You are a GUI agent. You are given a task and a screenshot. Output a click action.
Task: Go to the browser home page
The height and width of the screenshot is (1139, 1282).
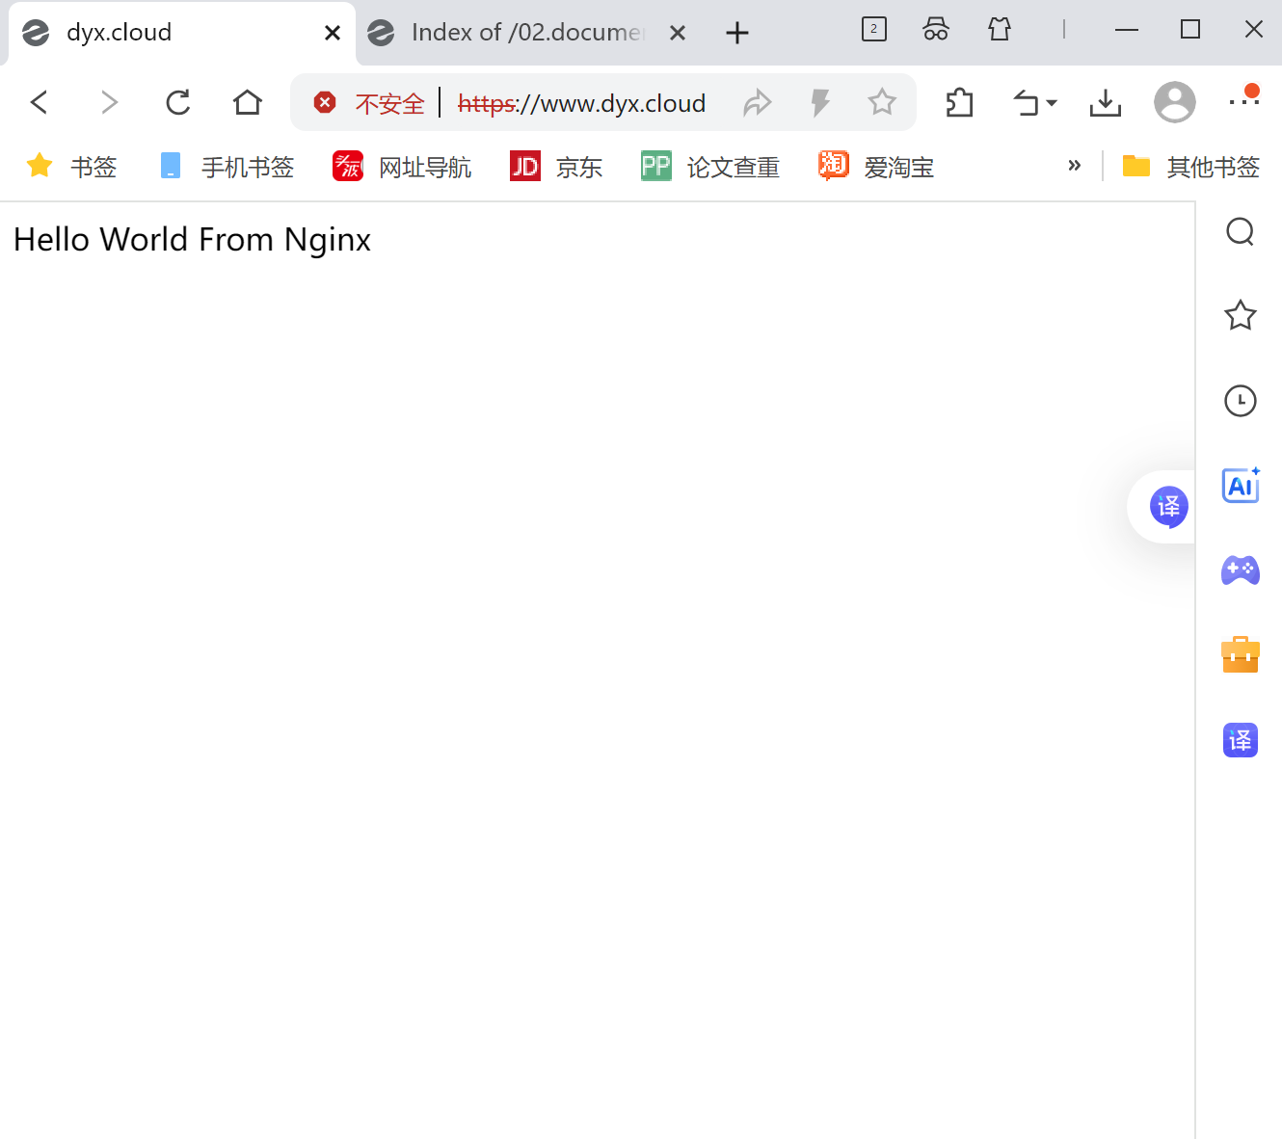(248, 102)
